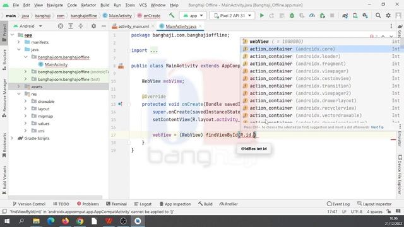Open the app run configuration dropdown
The image size is (404, 227).
pos(193,16)
